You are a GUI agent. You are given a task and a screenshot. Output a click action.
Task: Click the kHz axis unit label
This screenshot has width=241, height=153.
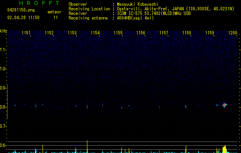(x=3, y=31)
